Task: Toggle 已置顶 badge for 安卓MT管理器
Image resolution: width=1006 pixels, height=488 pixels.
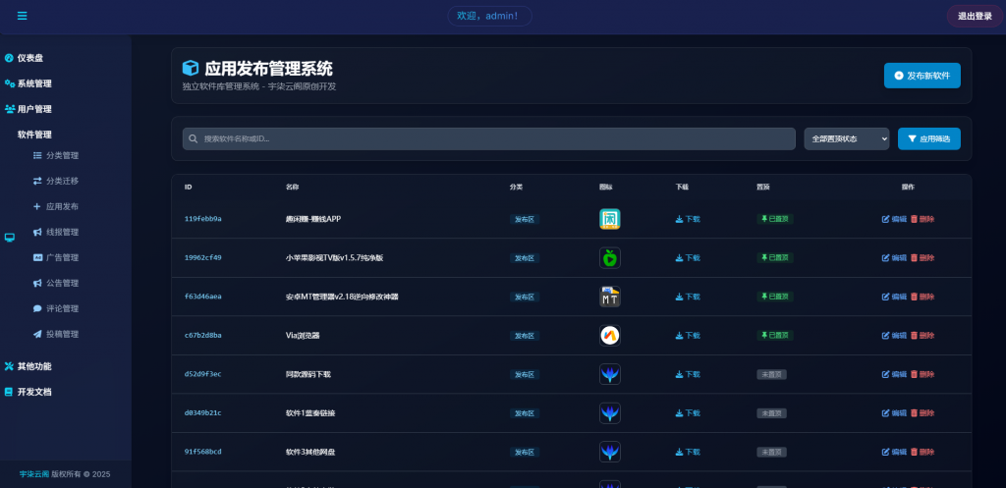Action: 775,297
